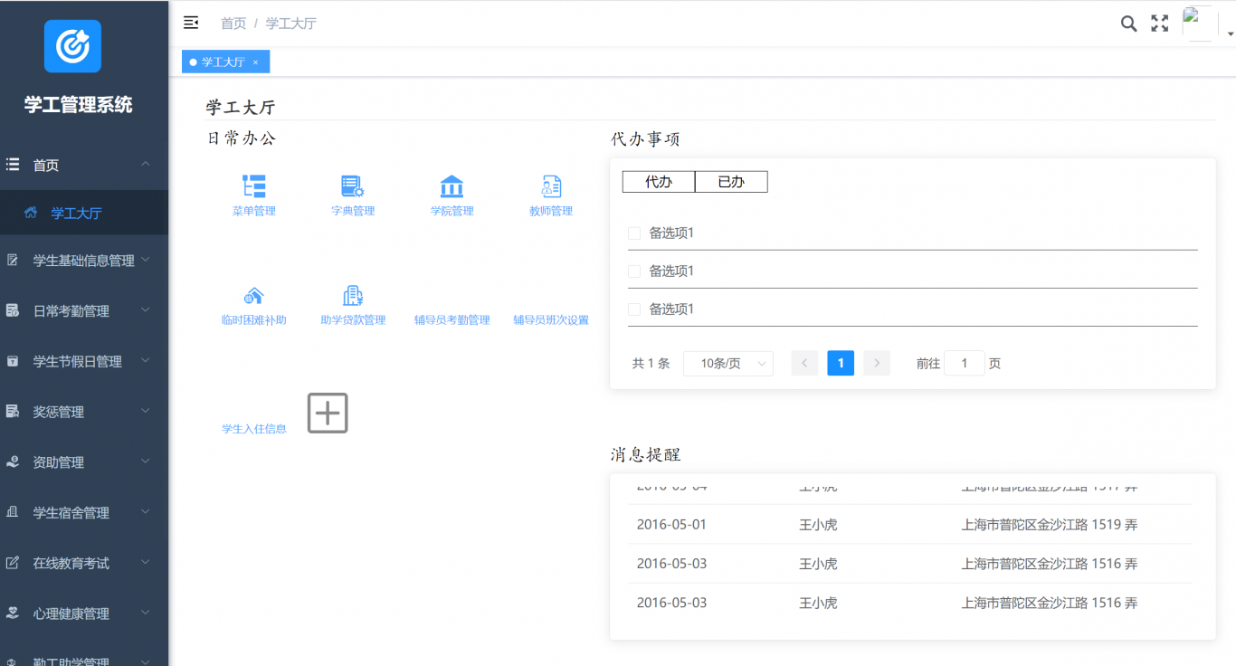Check the middle 备选项1 checkbox

point(634,271)
